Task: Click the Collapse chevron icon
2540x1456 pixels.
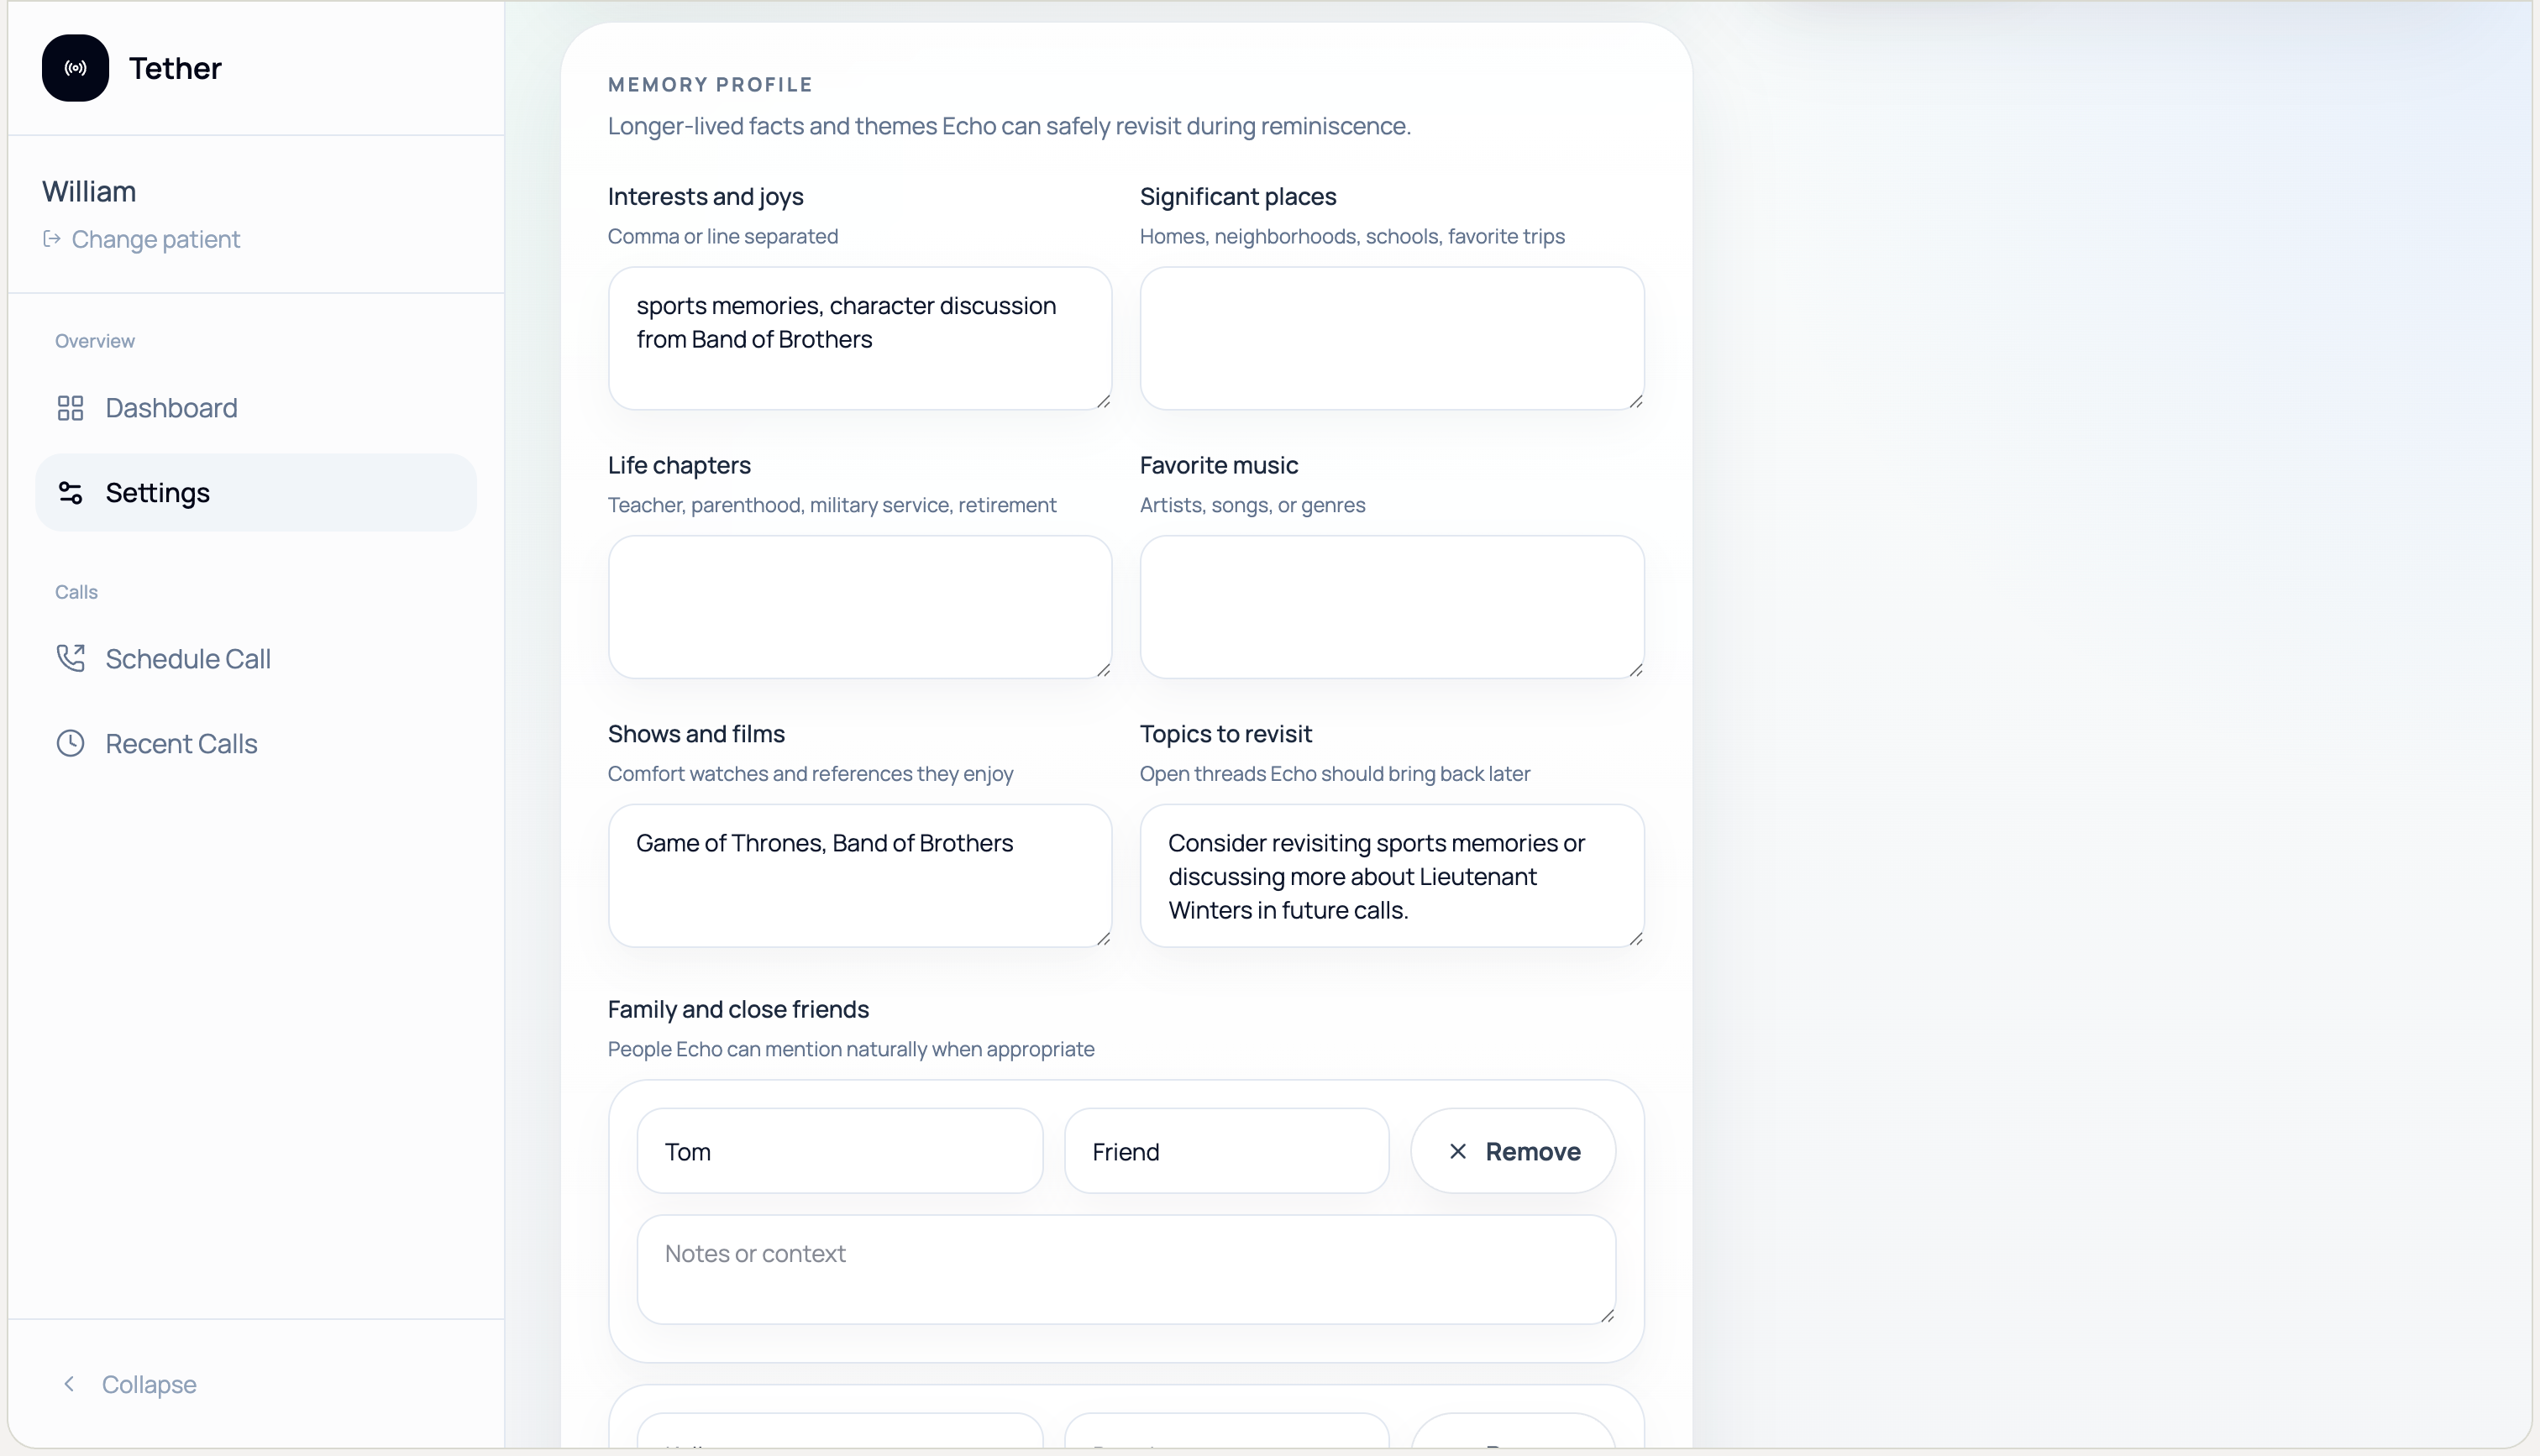Action: click(69, 1384)
